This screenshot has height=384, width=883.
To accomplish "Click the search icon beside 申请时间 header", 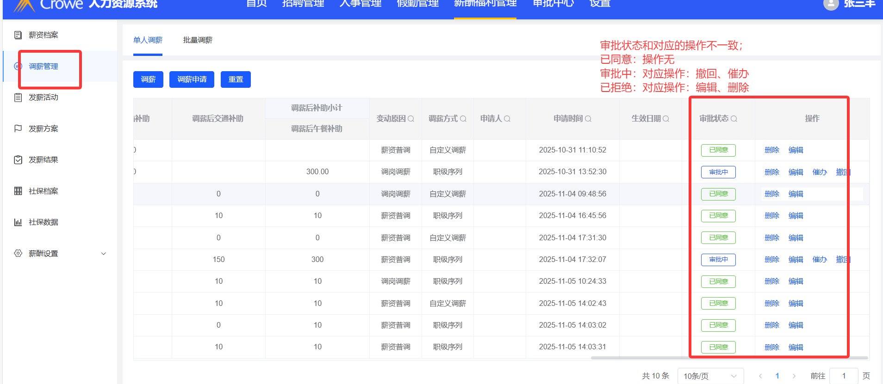I will pyautogui.click(x=588, y=119).
